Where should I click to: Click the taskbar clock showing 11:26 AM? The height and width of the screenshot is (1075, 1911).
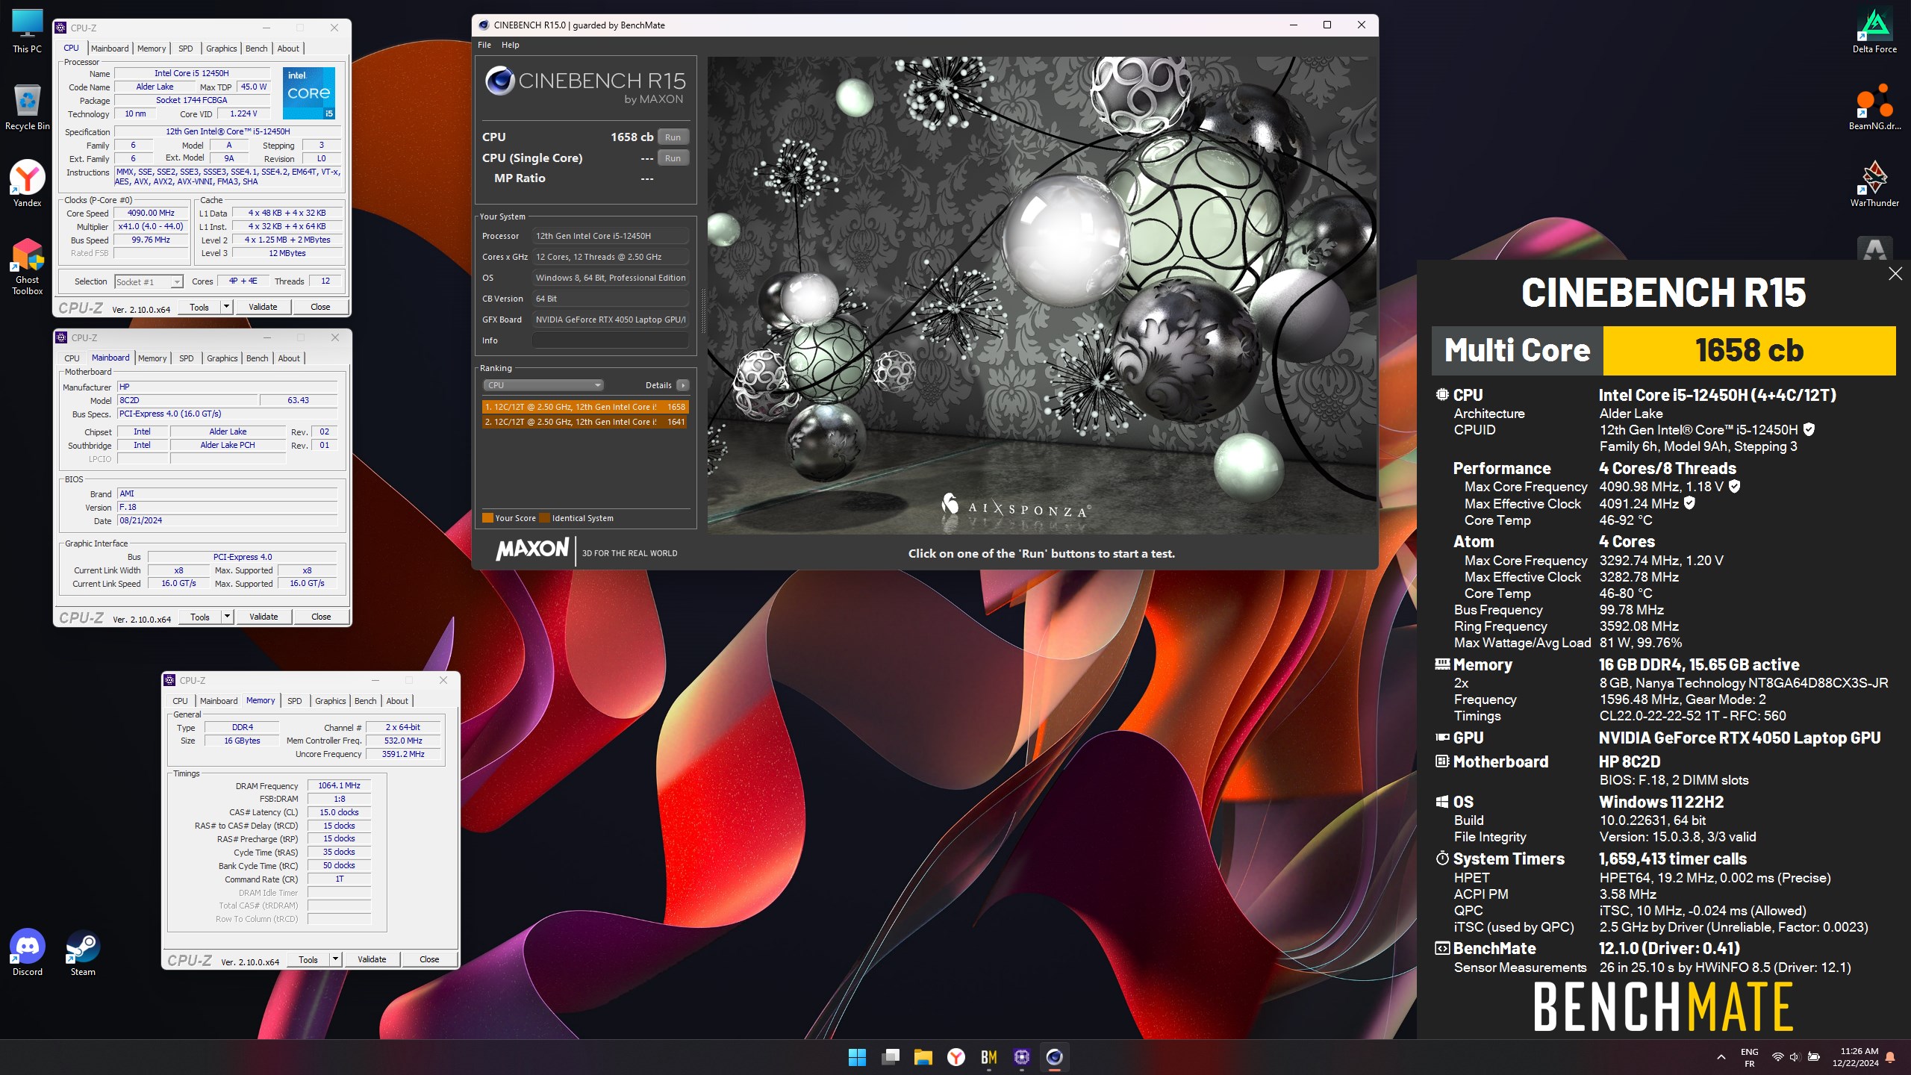pyautogui.click(x=1859, y=1057)
